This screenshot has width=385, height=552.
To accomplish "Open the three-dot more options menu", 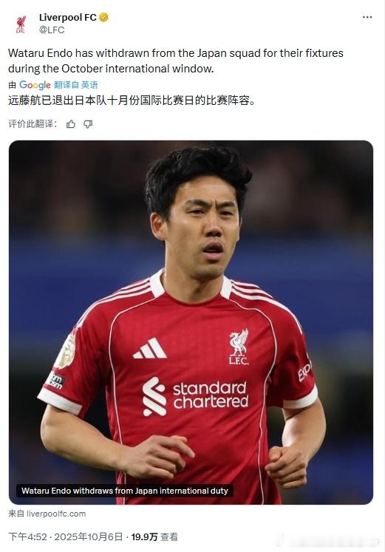I will [x=367, y=17].
